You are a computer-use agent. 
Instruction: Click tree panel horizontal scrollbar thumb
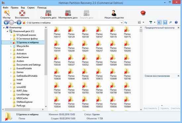[x=18, y=109]
